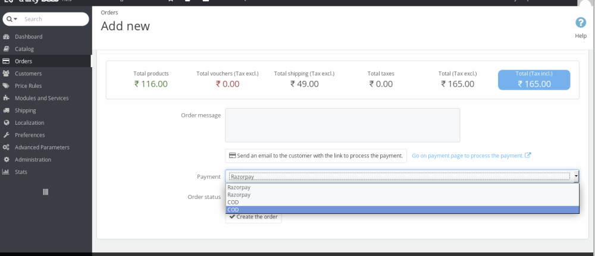Click the Help question mark icon
The width and height of the screenshot is (595, 256).
coord(581,23)
